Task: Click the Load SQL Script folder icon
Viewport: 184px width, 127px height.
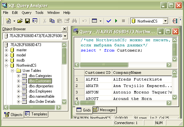Action: (20, 21)
